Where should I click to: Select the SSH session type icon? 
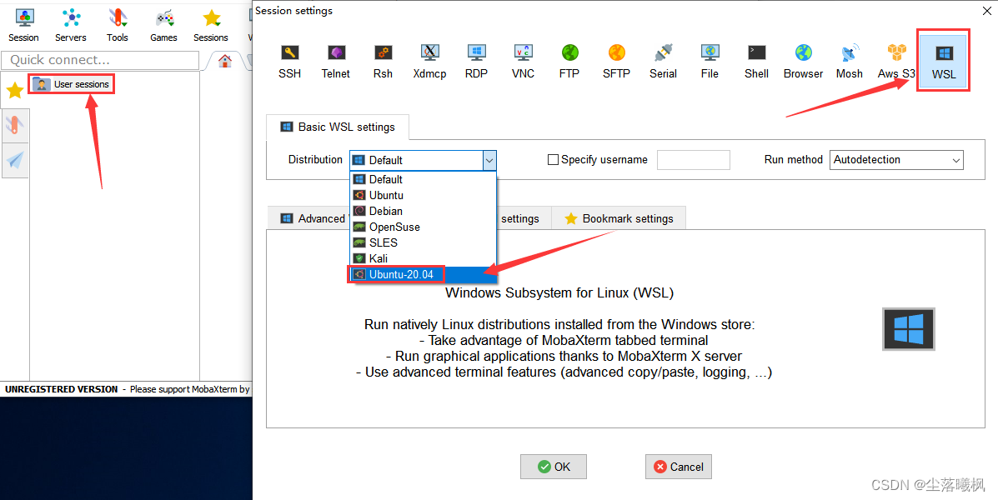point(289,62)
